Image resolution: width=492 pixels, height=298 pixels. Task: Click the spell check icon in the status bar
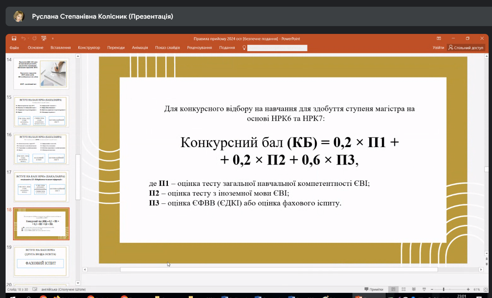pyautogui.click(x=35, y=289)
